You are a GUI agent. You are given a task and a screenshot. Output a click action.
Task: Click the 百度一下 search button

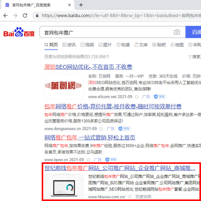tap(193, 32)
